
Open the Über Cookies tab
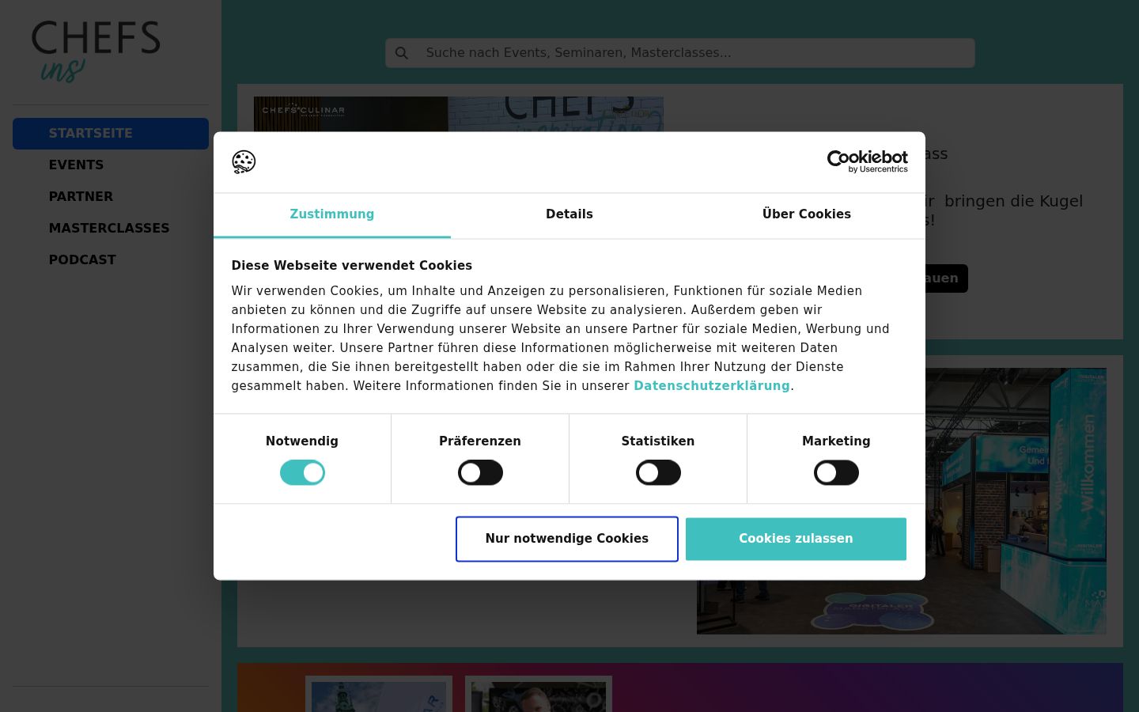(x=807, y=214)
